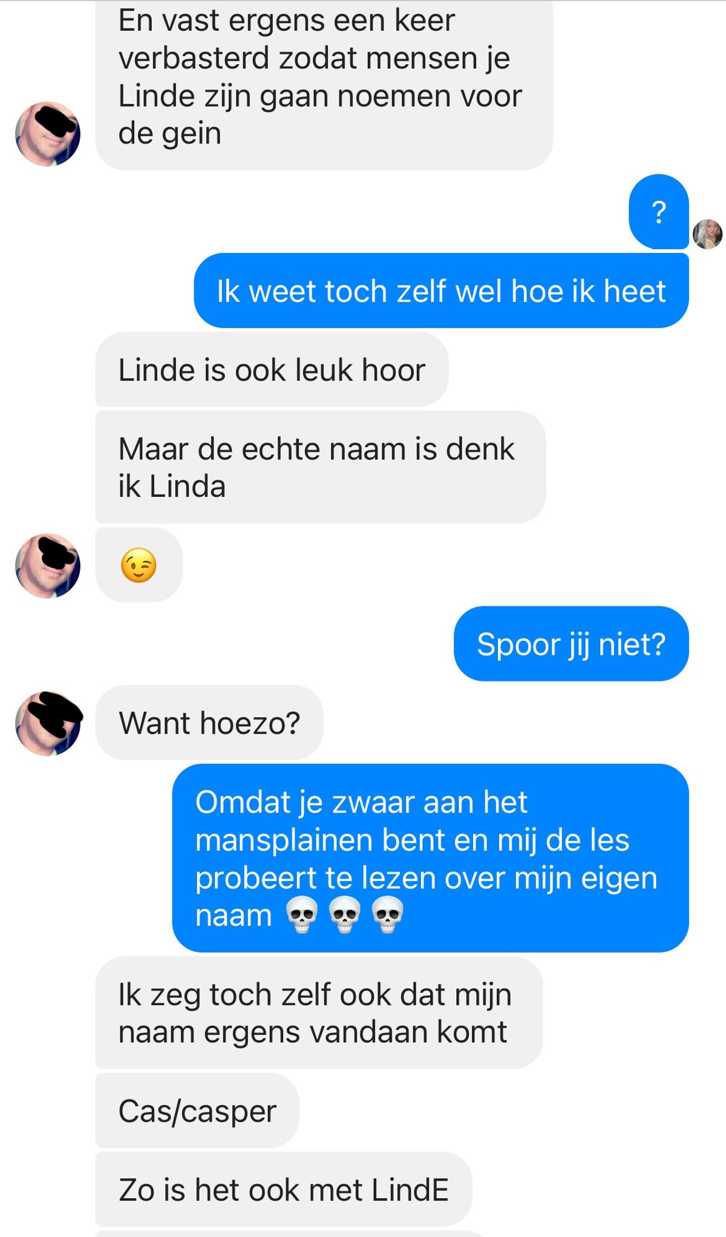This screenshot has height=1237, width=726.
Task: Tap the word 'Linda' in the gray bubble
Action: point(188,487)
